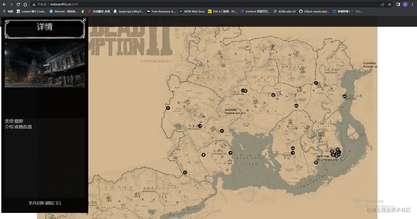Click the paw marker southwest of Blackwater

(x=185, y=172)
